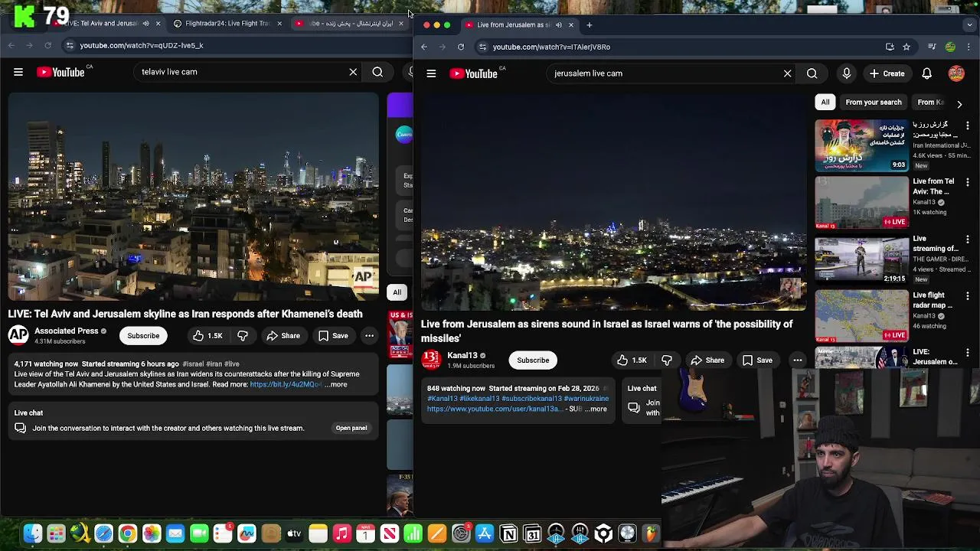This screenshot has height=551, width=980.
Task: Clear 'jerusalem live cam' search text
Action: (x=787, y=73)
